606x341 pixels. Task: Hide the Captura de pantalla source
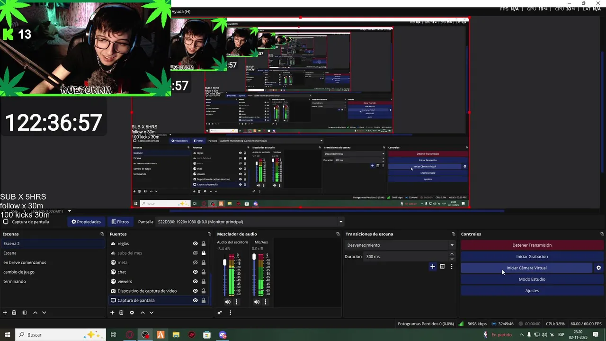(195, 300)
